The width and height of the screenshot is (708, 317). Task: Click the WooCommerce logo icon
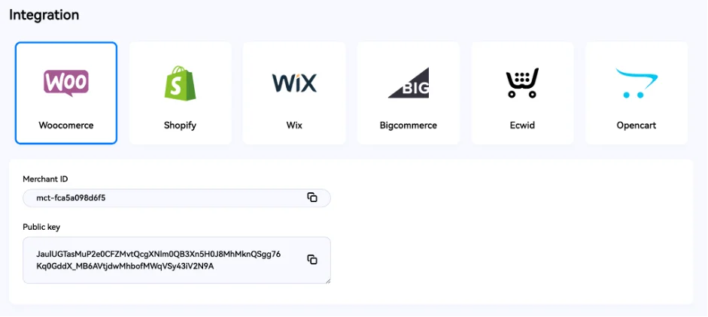pos(66,83)
